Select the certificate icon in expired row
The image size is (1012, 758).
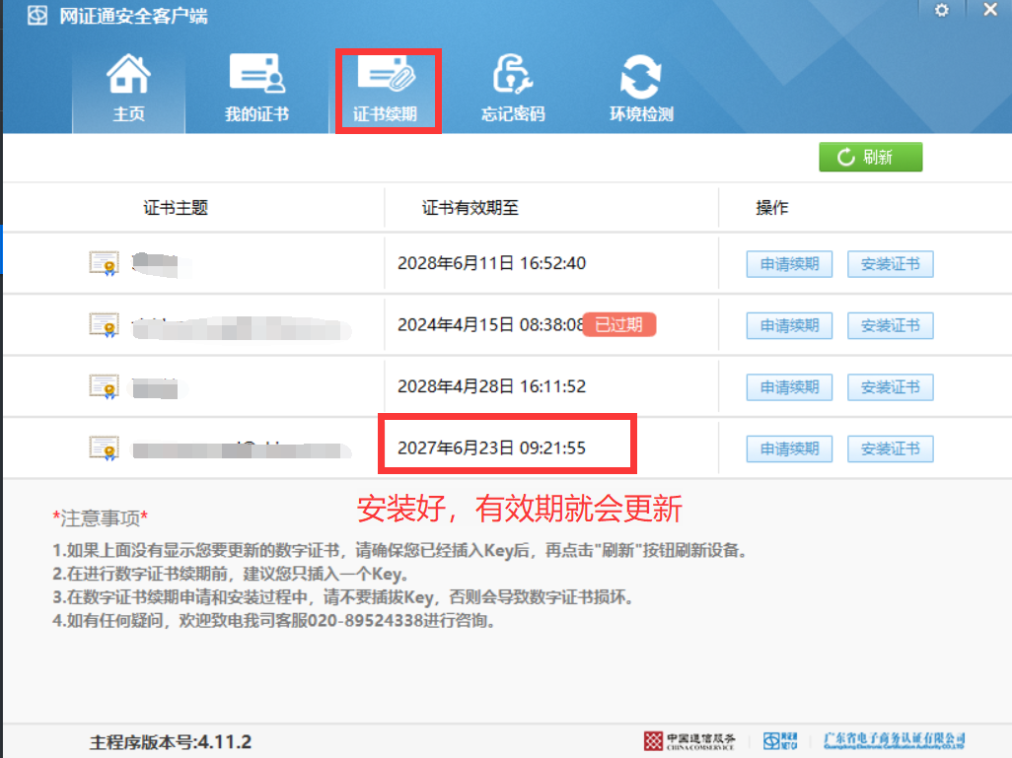tap(104, 324)
